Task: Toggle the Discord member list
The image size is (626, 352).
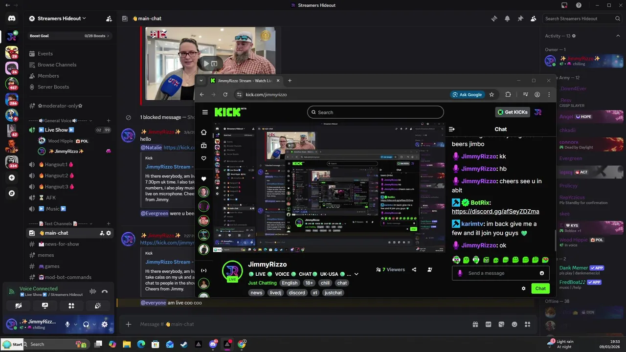Action: point(534,19)
